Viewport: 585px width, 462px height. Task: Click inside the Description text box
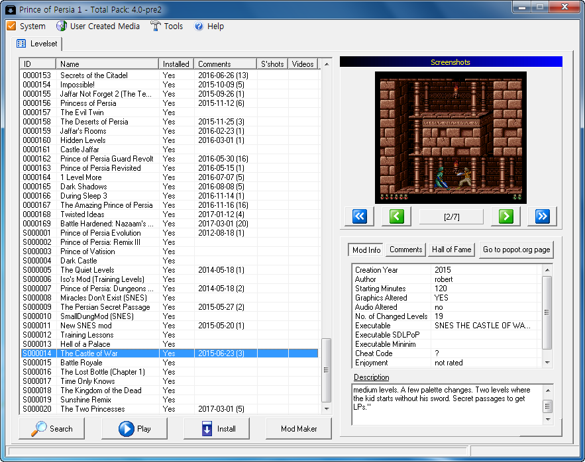tap(447, 404)
